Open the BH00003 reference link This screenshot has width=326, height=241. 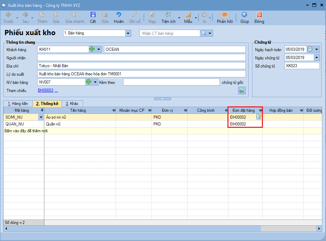45,90
